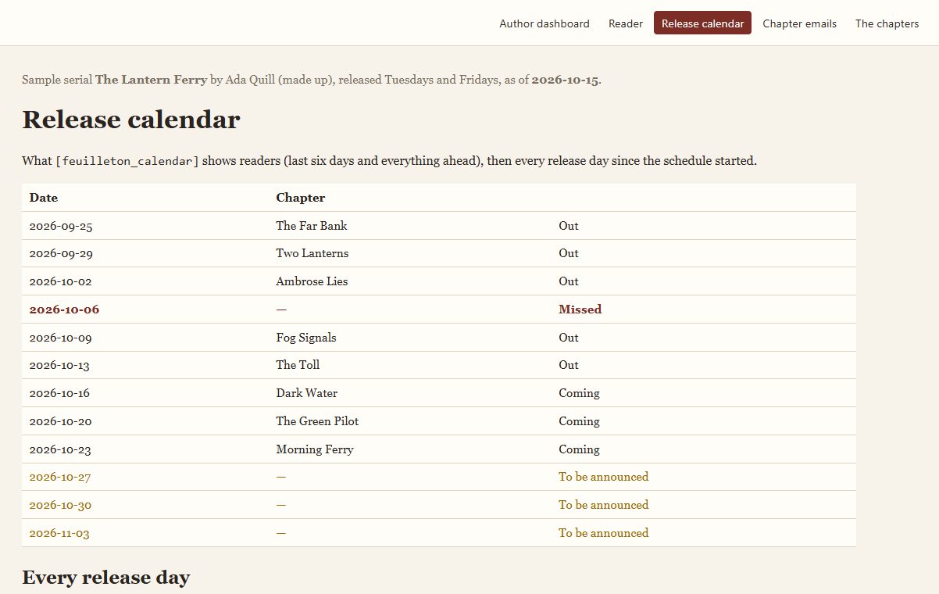Click the Out status for Fog Signals

tap(569, 338)
